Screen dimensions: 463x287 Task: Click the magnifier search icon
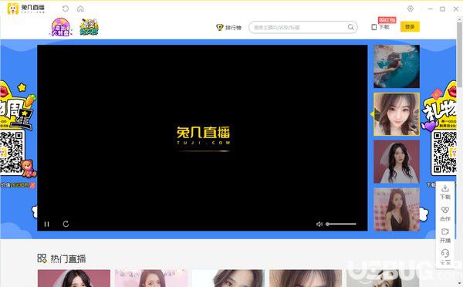(351, 27)
